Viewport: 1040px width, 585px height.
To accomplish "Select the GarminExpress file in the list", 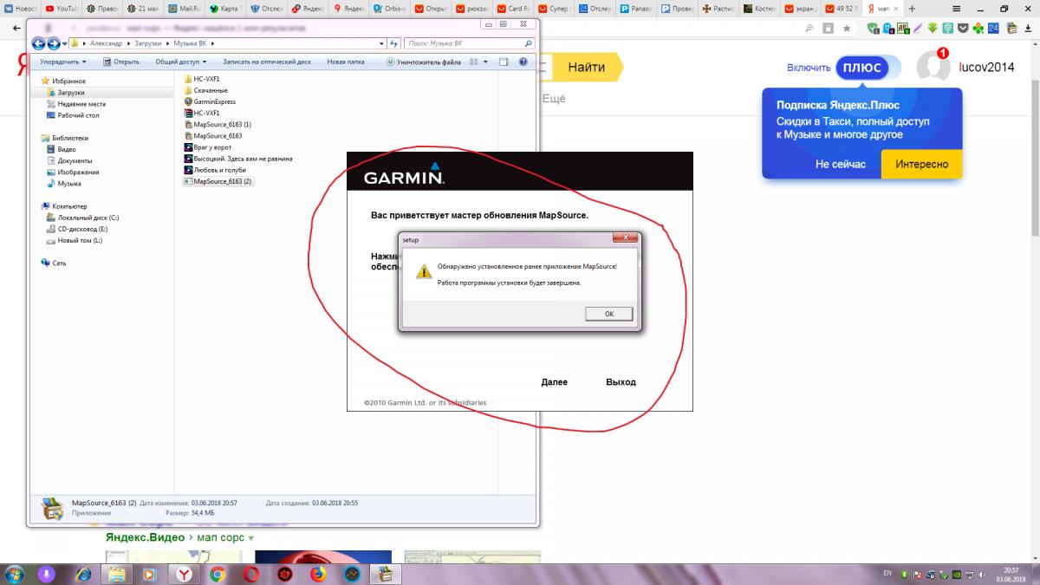I will (214, 101).
